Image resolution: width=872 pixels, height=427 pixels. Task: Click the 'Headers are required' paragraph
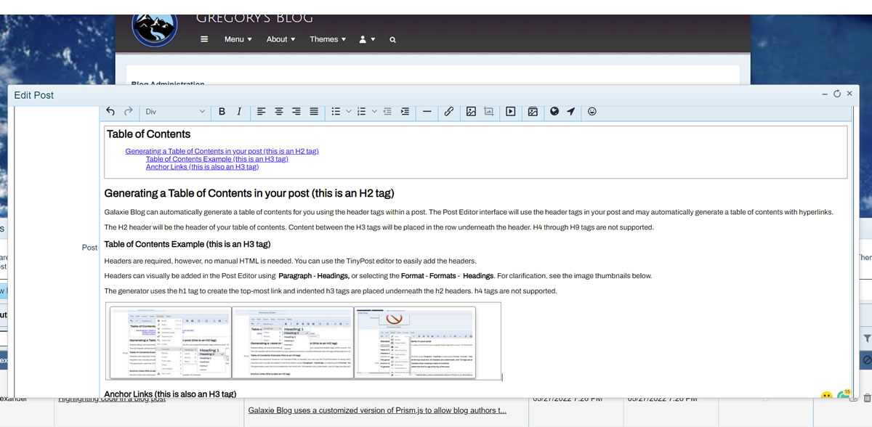click(290, 261)
